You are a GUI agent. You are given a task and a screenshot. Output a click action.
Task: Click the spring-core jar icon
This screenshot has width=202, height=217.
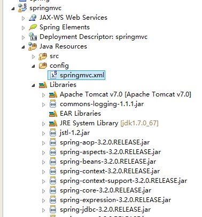click(53, 190)
